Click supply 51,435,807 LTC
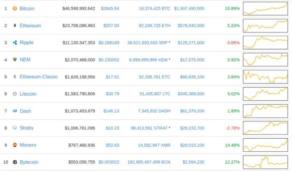Viewport: 292px width, 171px height. click(x=155, y=94)
